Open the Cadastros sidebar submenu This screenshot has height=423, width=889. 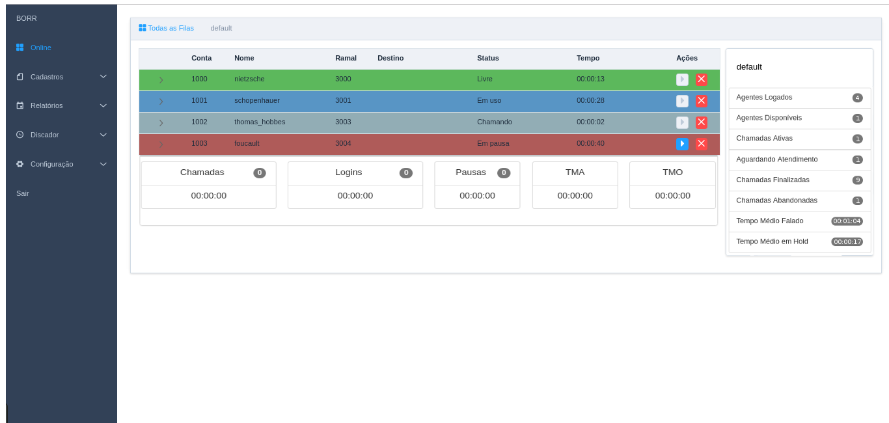pos(61,77)
